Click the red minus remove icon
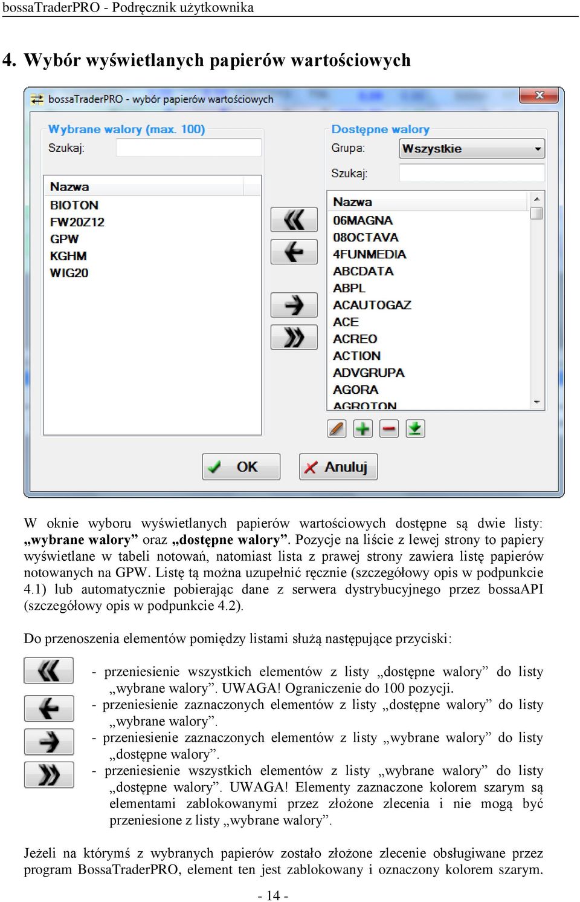 (x=389, y=429)
